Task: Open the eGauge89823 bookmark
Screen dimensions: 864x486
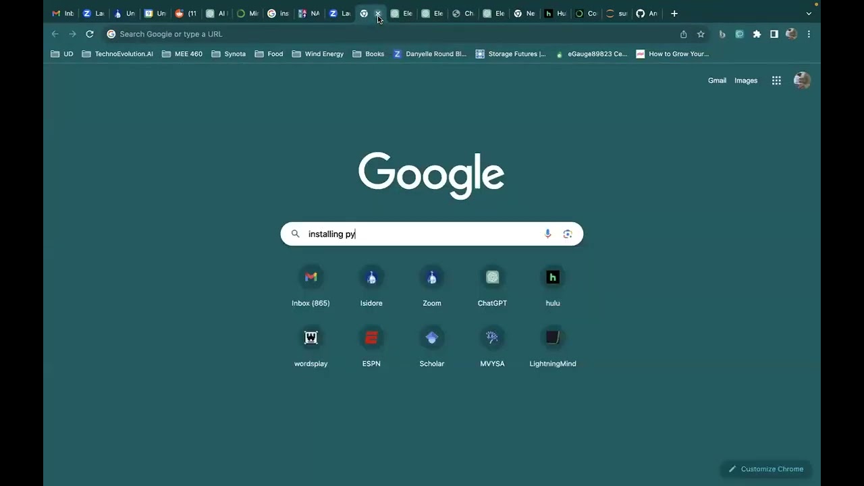Action: click(x=591, y=54)
